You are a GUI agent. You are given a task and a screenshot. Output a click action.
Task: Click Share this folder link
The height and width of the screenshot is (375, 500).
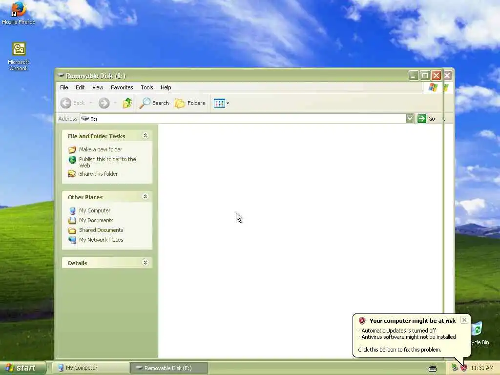tap(98, 174)
